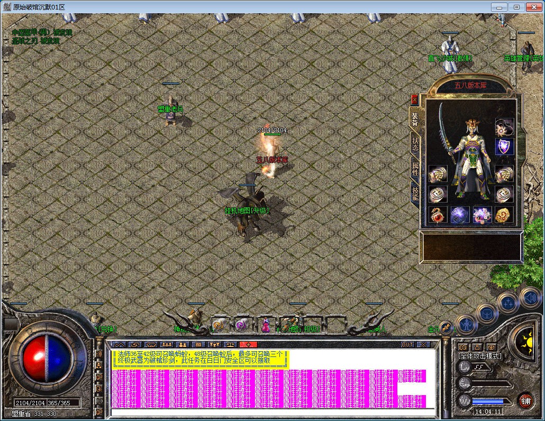Open the bag inventory round button
This screenshot has width=545, height=421.
click(x=486, y=314)
